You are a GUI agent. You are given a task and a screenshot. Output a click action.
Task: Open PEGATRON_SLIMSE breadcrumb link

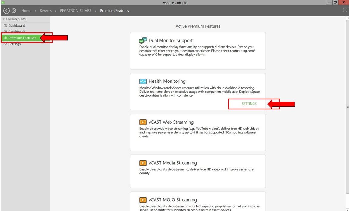76,11
